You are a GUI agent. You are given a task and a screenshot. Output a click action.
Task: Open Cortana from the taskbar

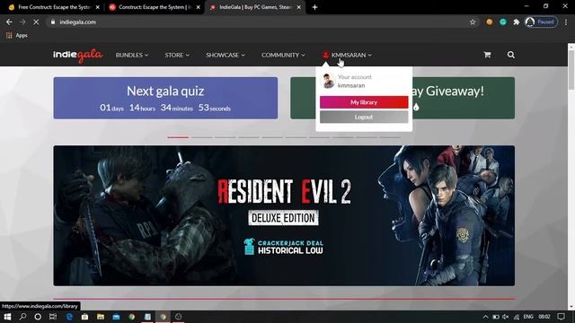(38, 317)
